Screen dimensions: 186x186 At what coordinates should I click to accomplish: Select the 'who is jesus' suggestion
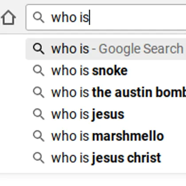[x=106, y=114]
